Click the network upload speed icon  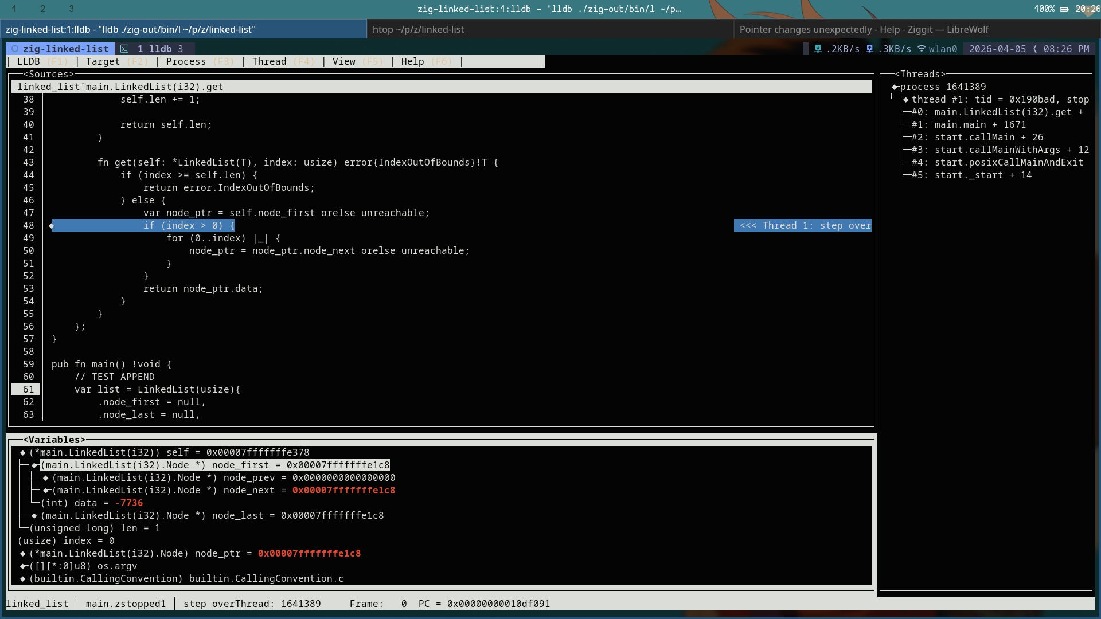click(870, 49)
